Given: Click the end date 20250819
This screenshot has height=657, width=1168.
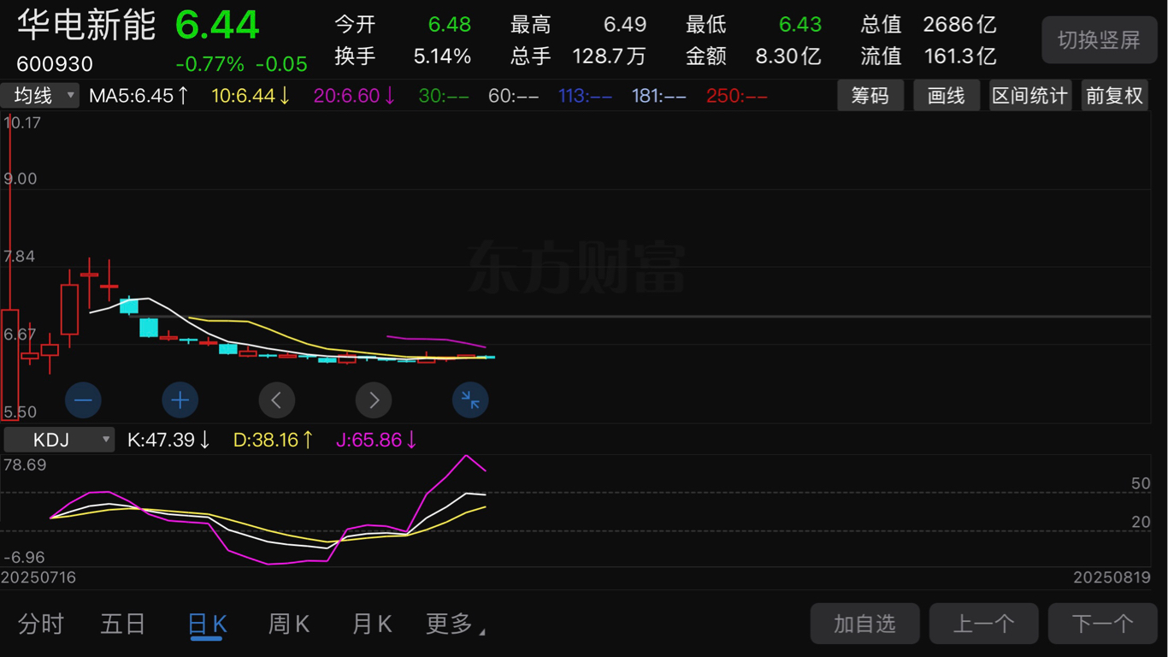Looking at the screenshot, I should [1112, 577].
